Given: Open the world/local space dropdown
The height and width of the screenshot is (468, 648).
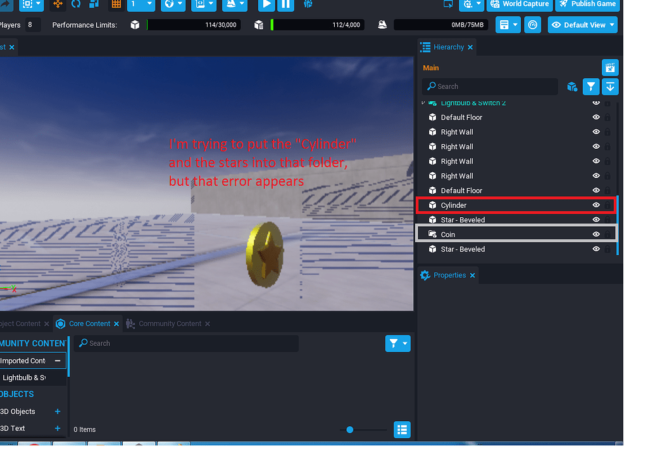Looking at the screenshot, I should pos(173,4).
